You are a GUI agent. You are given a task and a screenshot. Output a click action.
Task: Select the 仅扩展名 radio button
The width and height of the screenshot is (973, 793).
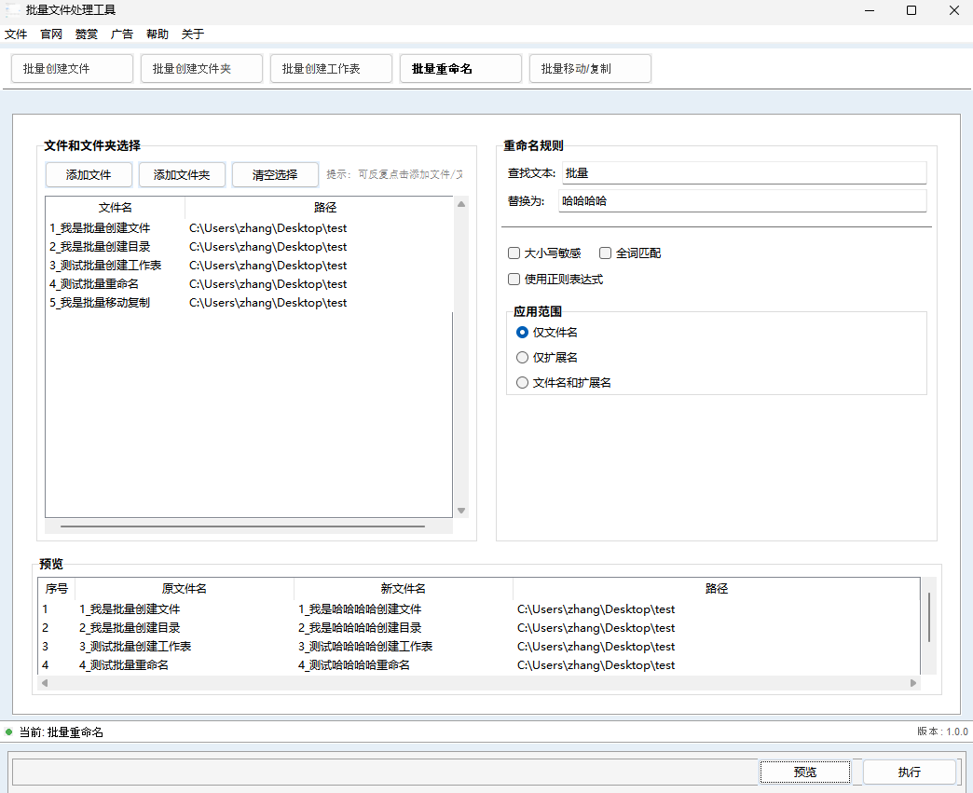(522, 358)
